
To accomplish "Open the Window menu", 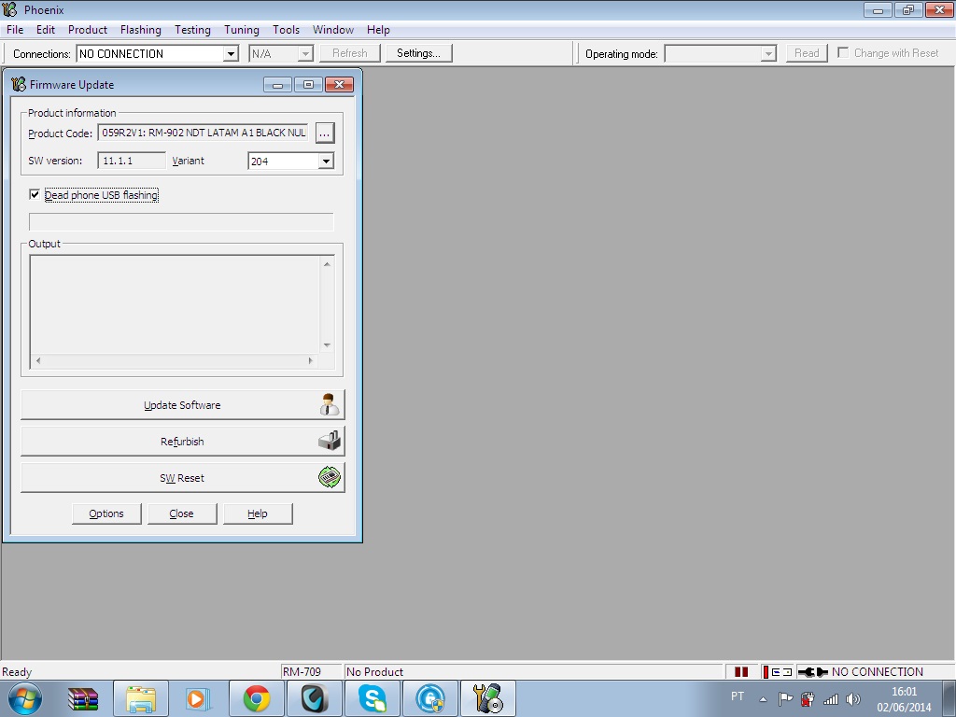I will [333, 30].
